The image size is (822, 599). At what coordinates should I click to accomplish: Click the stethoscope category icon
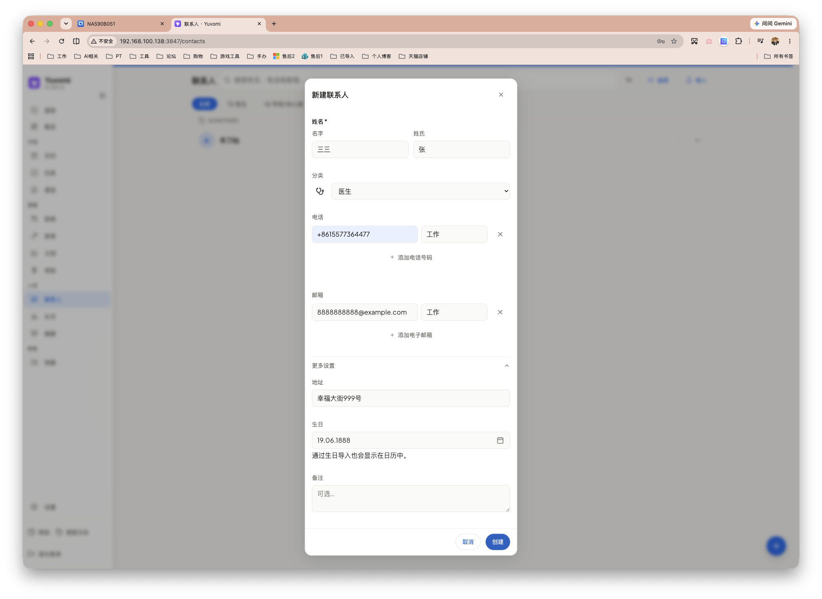tap(320, 191)
